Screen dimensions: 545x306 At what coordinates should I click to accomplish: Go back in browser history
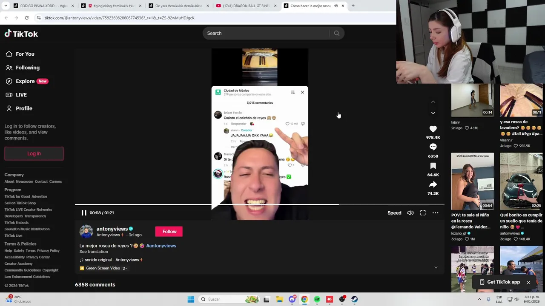tap(6, 18)
